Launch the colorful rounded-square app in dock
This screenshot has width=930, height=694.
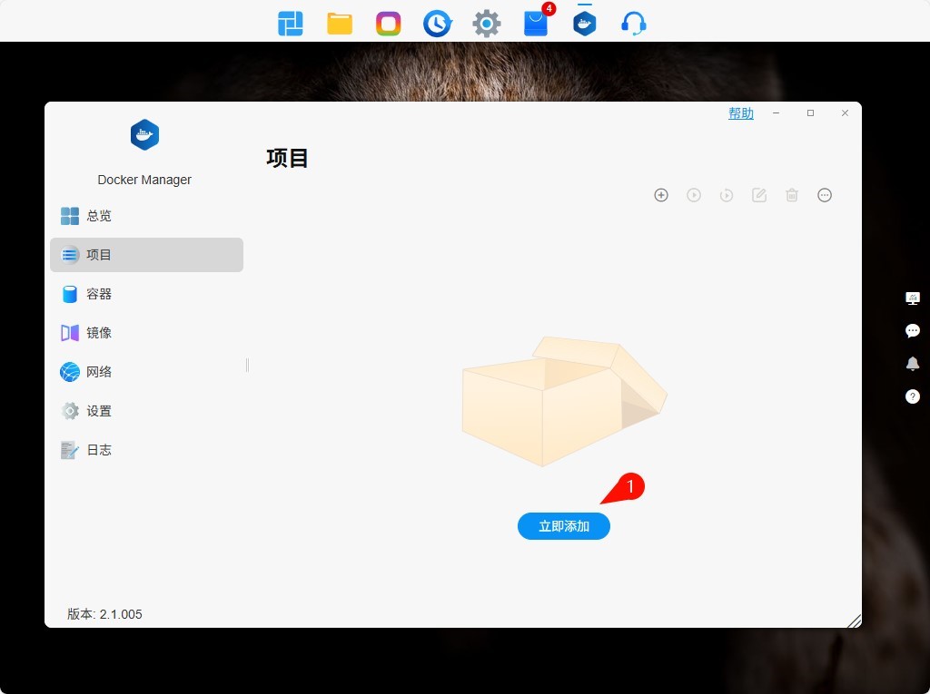(389, 24)
